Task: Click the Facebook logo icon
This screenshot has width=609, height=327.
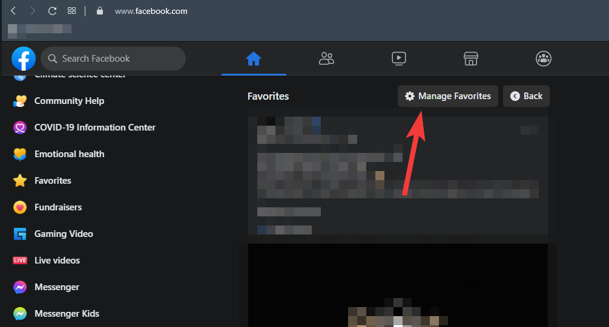Action: (x=24, y=59)
